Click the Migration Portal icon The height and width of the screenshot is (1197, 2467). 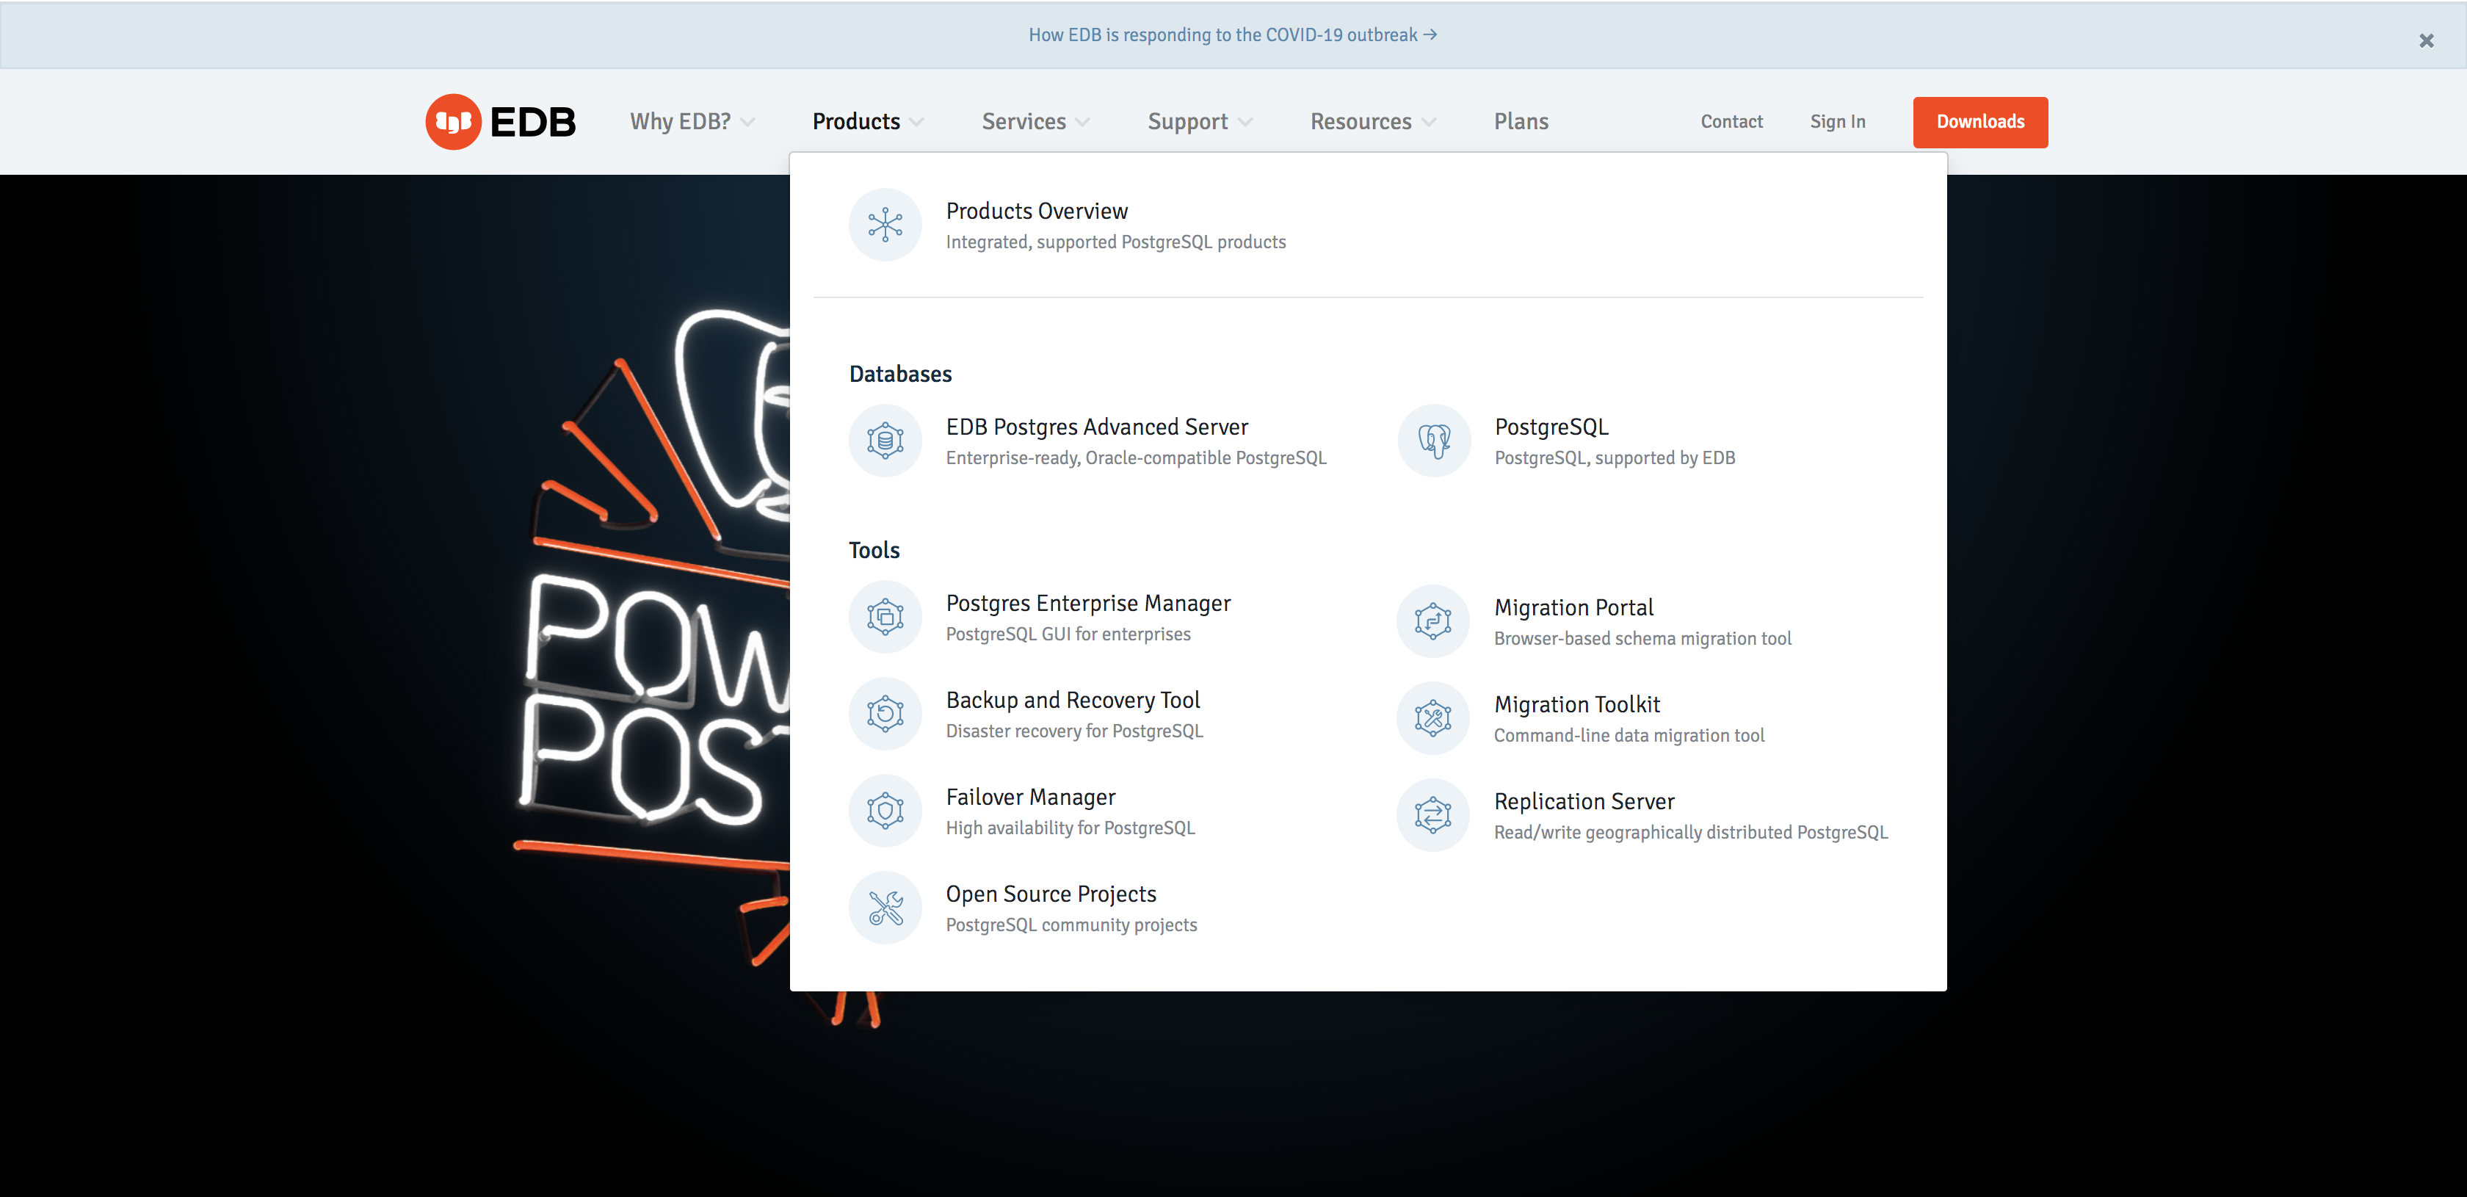(x=1434, y=621)
